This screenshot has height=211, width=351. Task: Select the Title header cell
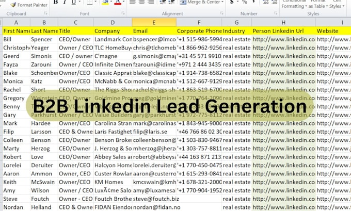point(76,31)
